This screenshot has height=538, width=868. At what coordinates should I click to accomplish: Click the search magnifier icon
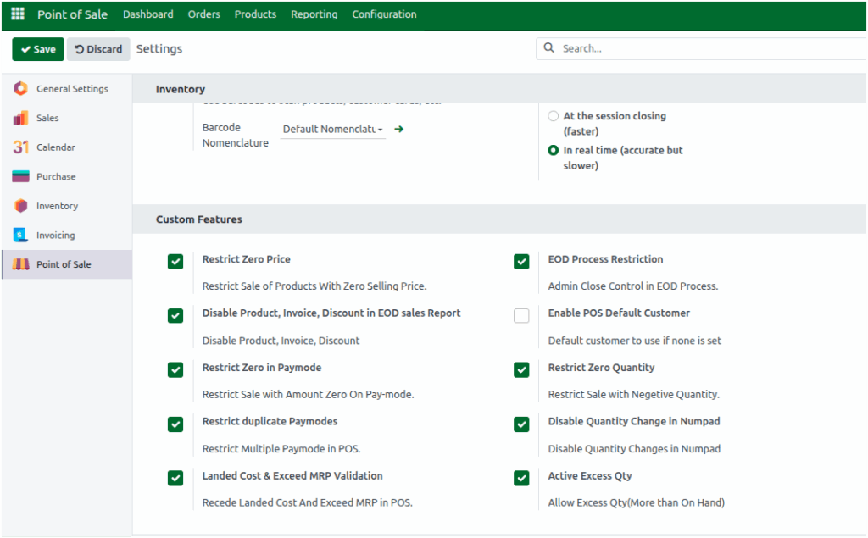pos(548,48)
